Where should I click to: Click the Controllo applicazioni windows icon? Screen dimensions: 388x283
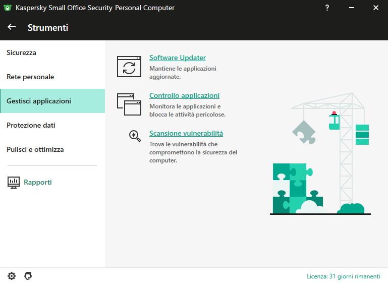pyautogui.click(x=129, y=104)
